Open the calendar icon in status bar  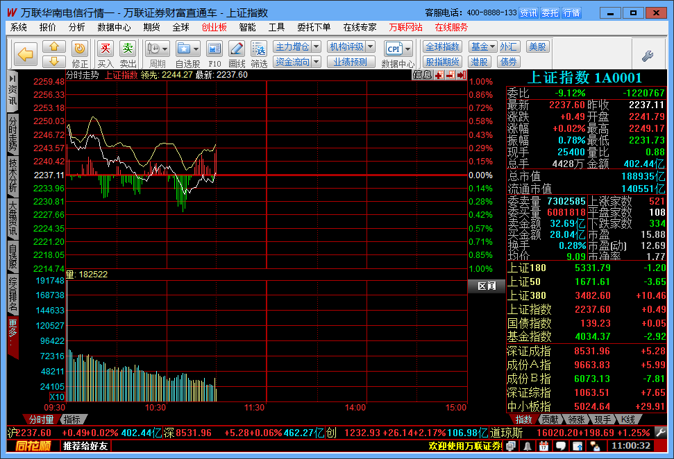tap(544, 446)
